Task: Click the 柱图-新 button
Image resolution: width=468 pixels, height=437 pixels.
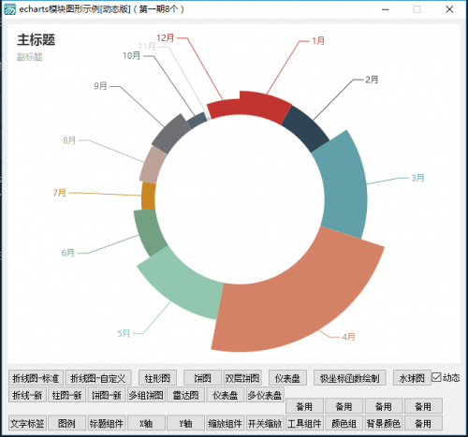Action: click(66, 395)
